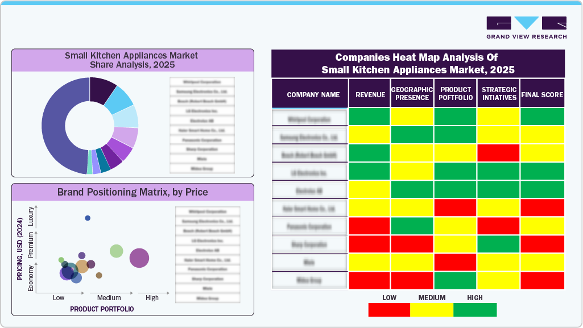Click Panasonic Corporation row name in heat map
583x328 pixels.
[309, 227]
